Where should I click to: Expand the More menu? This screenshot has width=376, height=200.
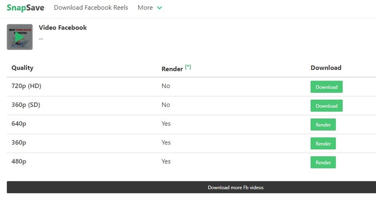[x=150, y=8]
